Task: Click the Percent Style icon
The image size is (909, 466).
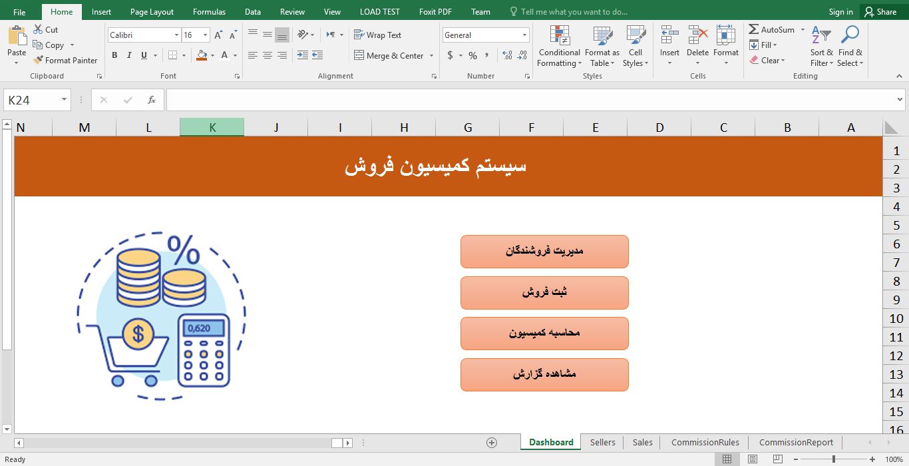Action: [472, 55]
